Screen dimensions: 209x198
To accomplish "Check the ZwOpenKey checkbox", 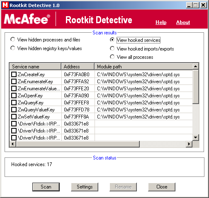I will pyautogui.click(x=14, y=96).
